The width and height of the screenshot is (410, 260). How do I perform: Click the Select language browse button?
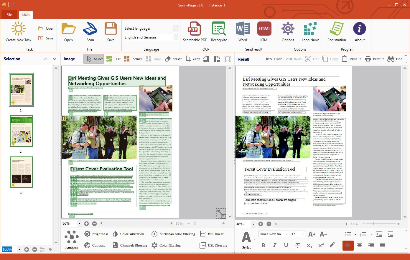pyautogui.click(x=176, y=29)
